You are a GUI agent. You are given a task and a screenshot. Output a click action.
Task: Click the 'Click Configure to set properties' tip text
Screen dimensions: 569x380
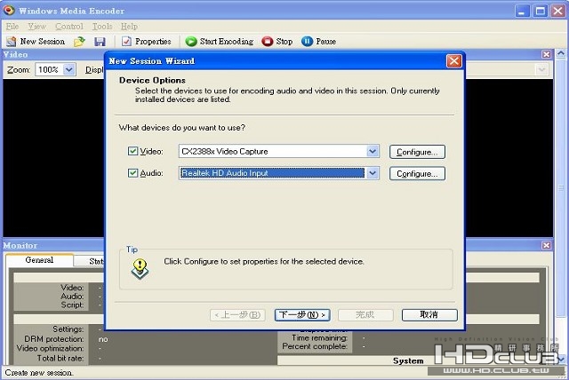264,261
